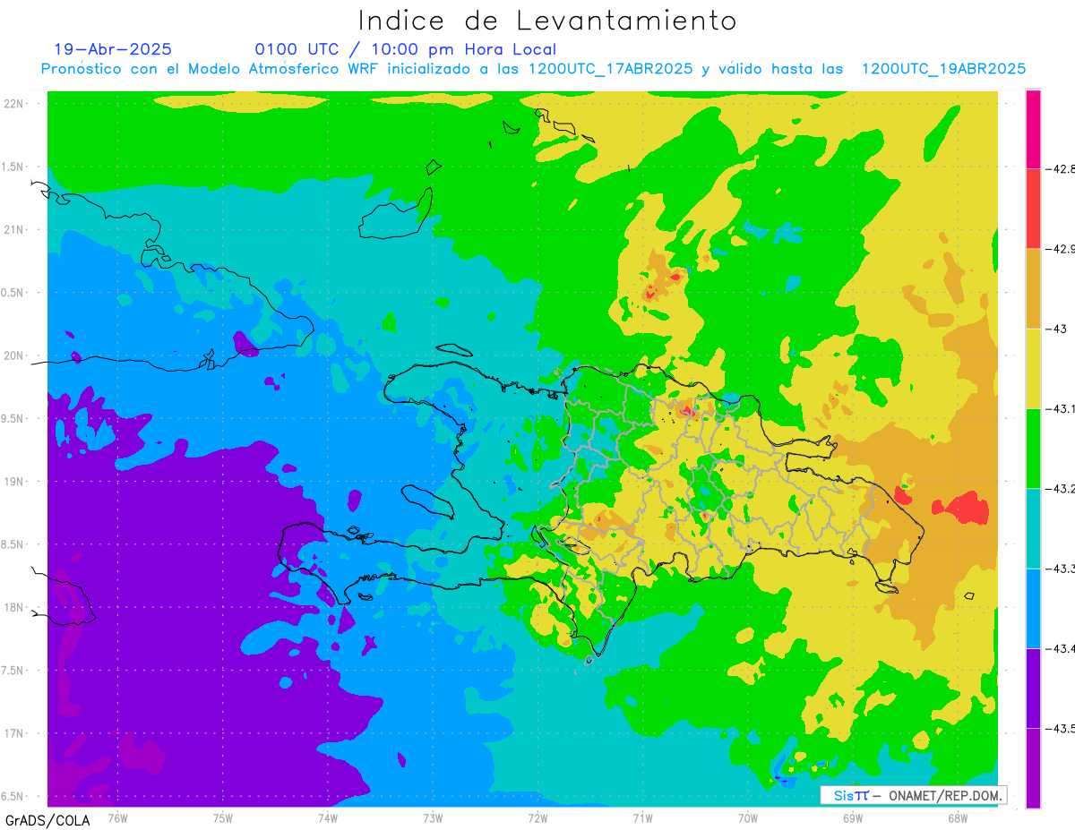
Task: Click the 20N latitude axis label
Action: (14, 355)
